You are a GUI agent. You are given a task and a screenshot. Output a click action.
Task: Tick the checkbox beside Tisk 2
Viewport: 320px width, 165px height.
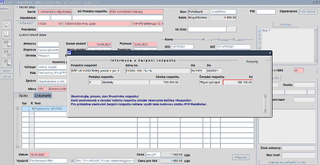[259, 31]
